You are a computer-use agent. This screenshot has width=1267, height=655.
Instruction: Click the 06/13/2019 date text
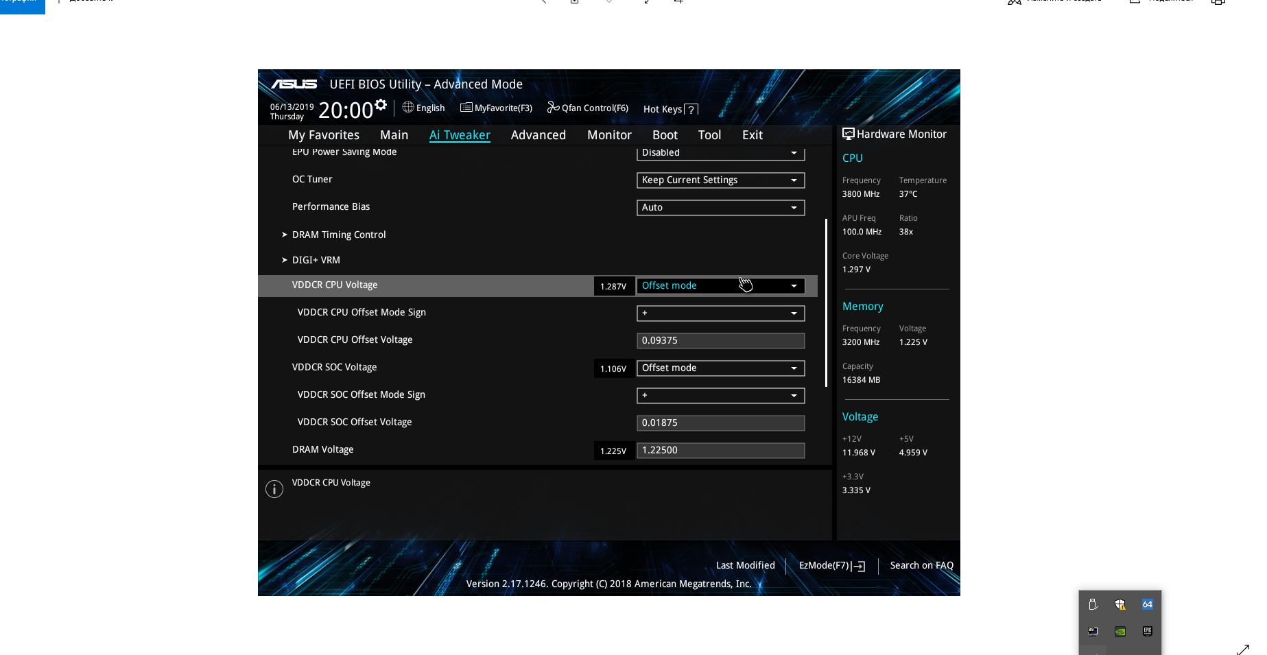(x=292, y=107)
